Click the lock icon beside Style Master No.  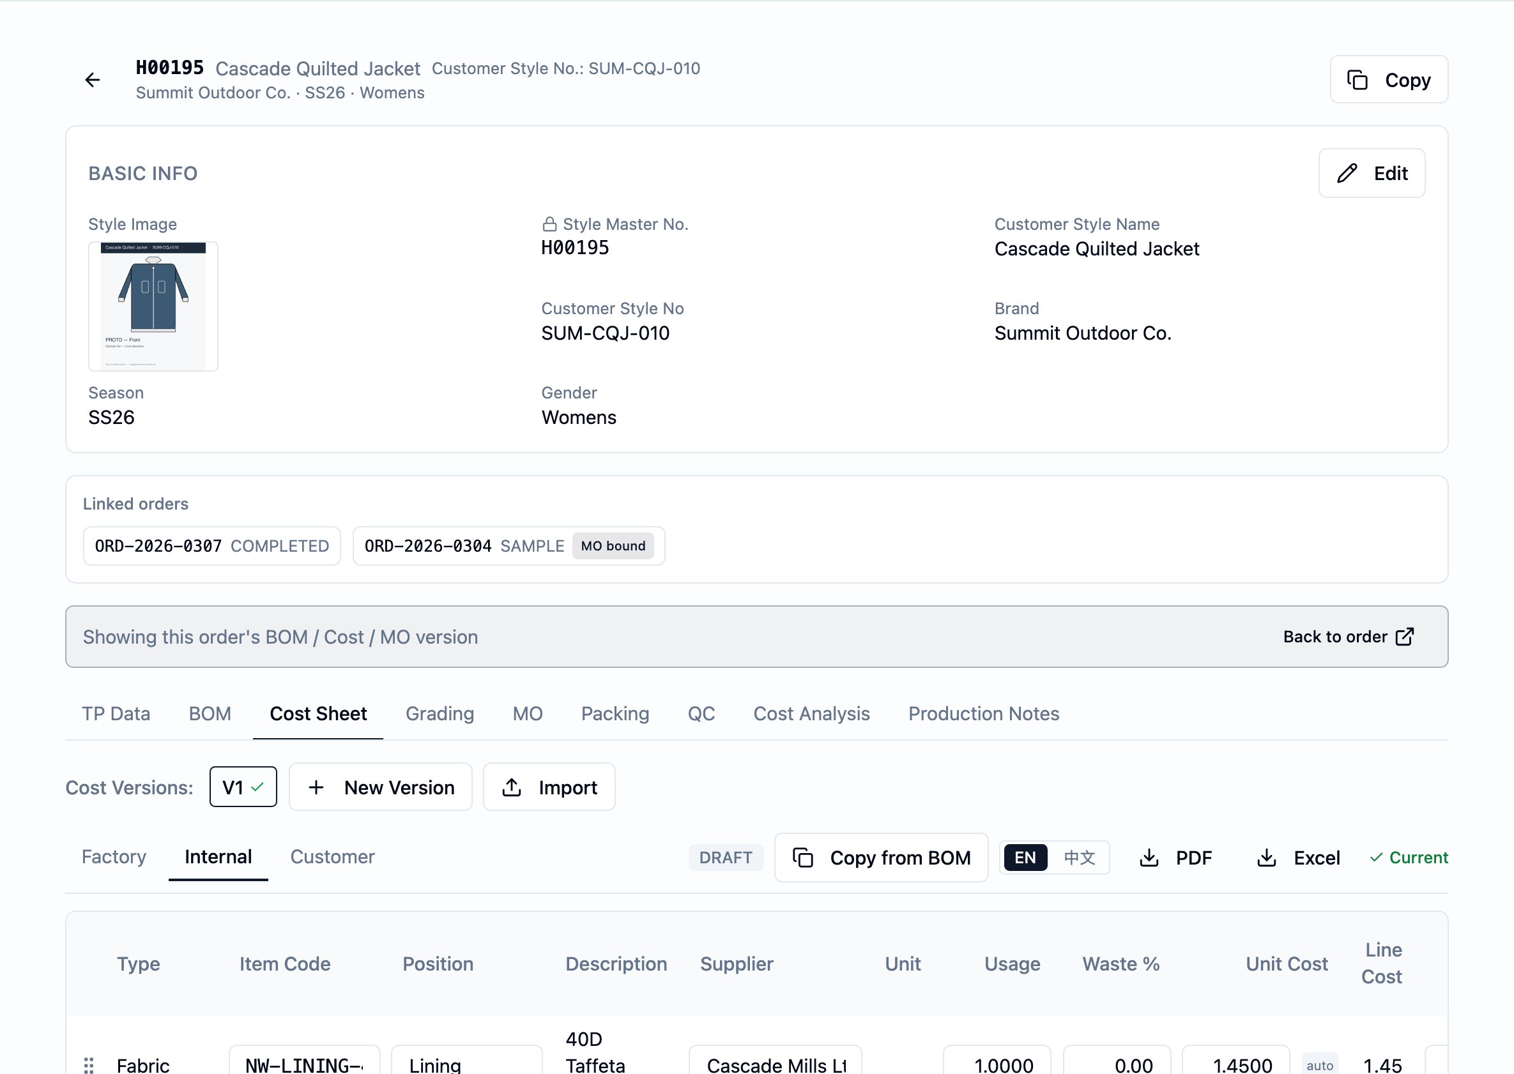click(x=549, y=224)
